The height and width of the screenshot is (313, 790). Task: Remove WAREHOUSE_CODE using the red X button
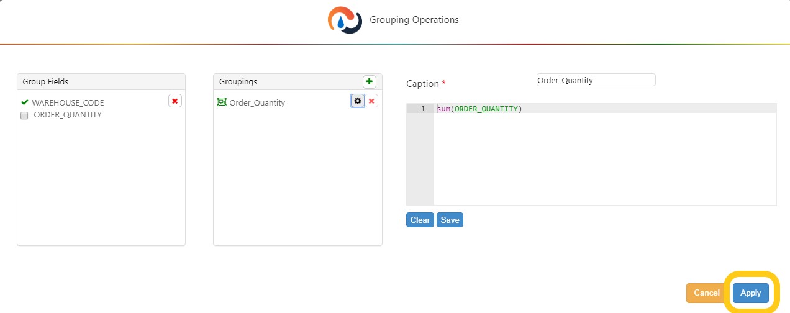(x=175, y=101)
